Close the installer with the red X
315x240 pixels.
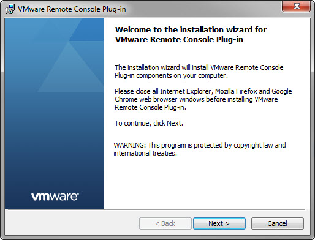coord(297,6)
